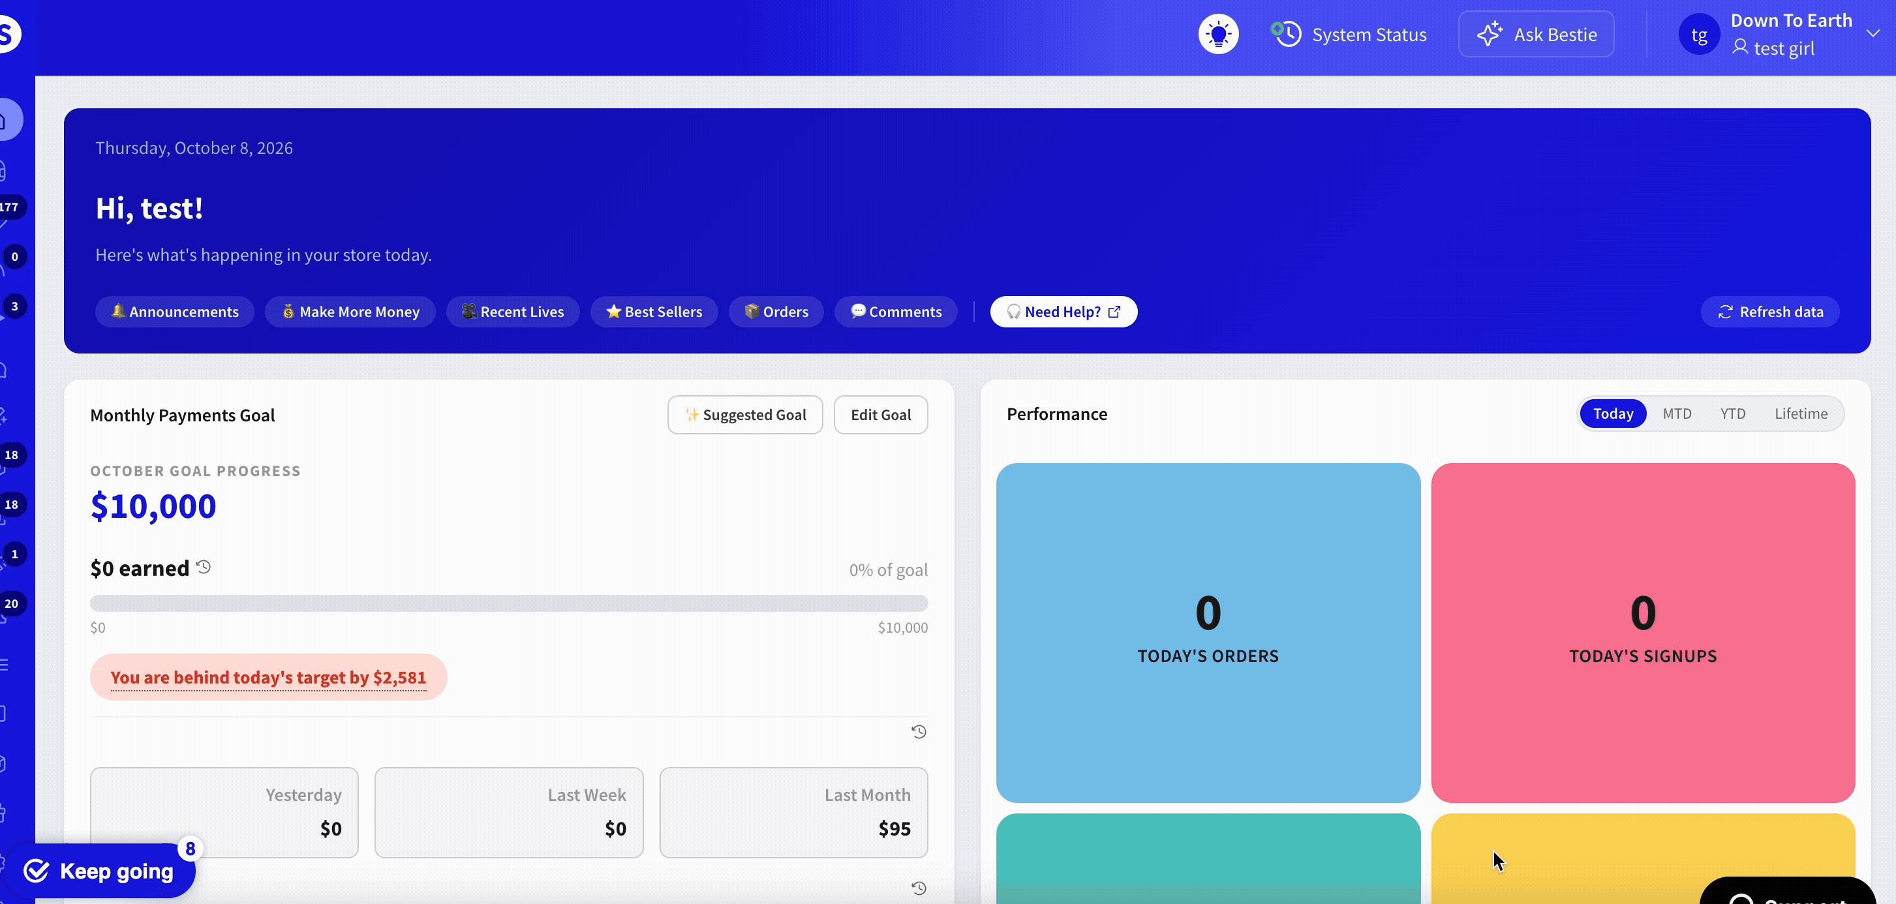This screenshot has height=904, width=1896.
Task: Open the Today's Orders blue tile
Action: pyautogui.click(x=1208, y=633)
